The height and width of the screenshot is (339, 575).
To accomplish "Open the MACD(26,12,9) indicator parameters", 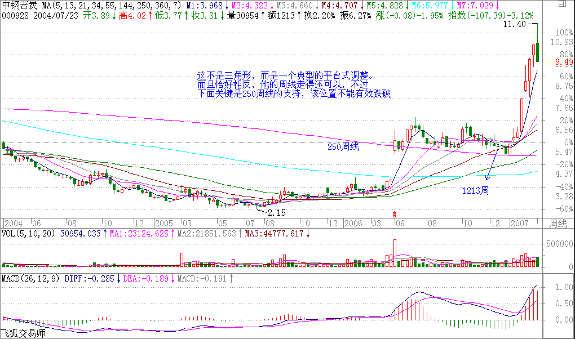I will coord(30,278).
